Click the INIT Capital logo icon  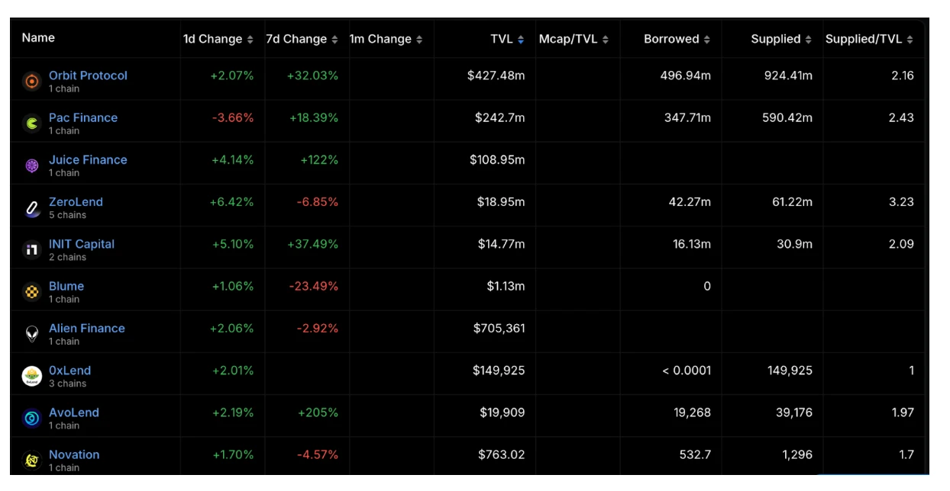tap(31, 249)
